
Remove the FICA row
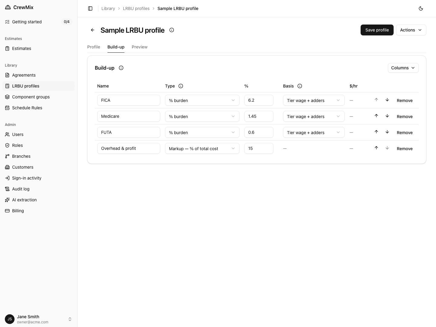click(x=405, y=101)
